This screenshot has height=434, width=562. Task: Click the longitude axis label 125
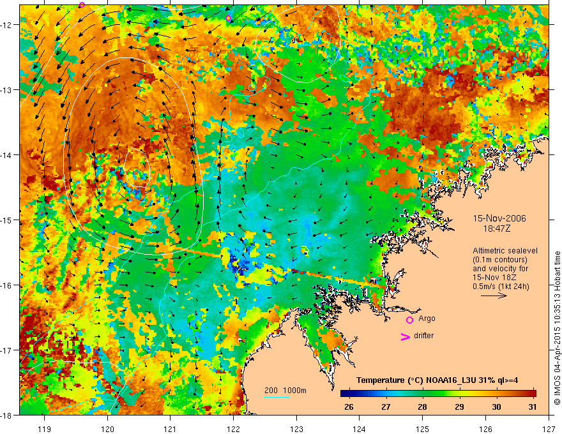point(422,429)
